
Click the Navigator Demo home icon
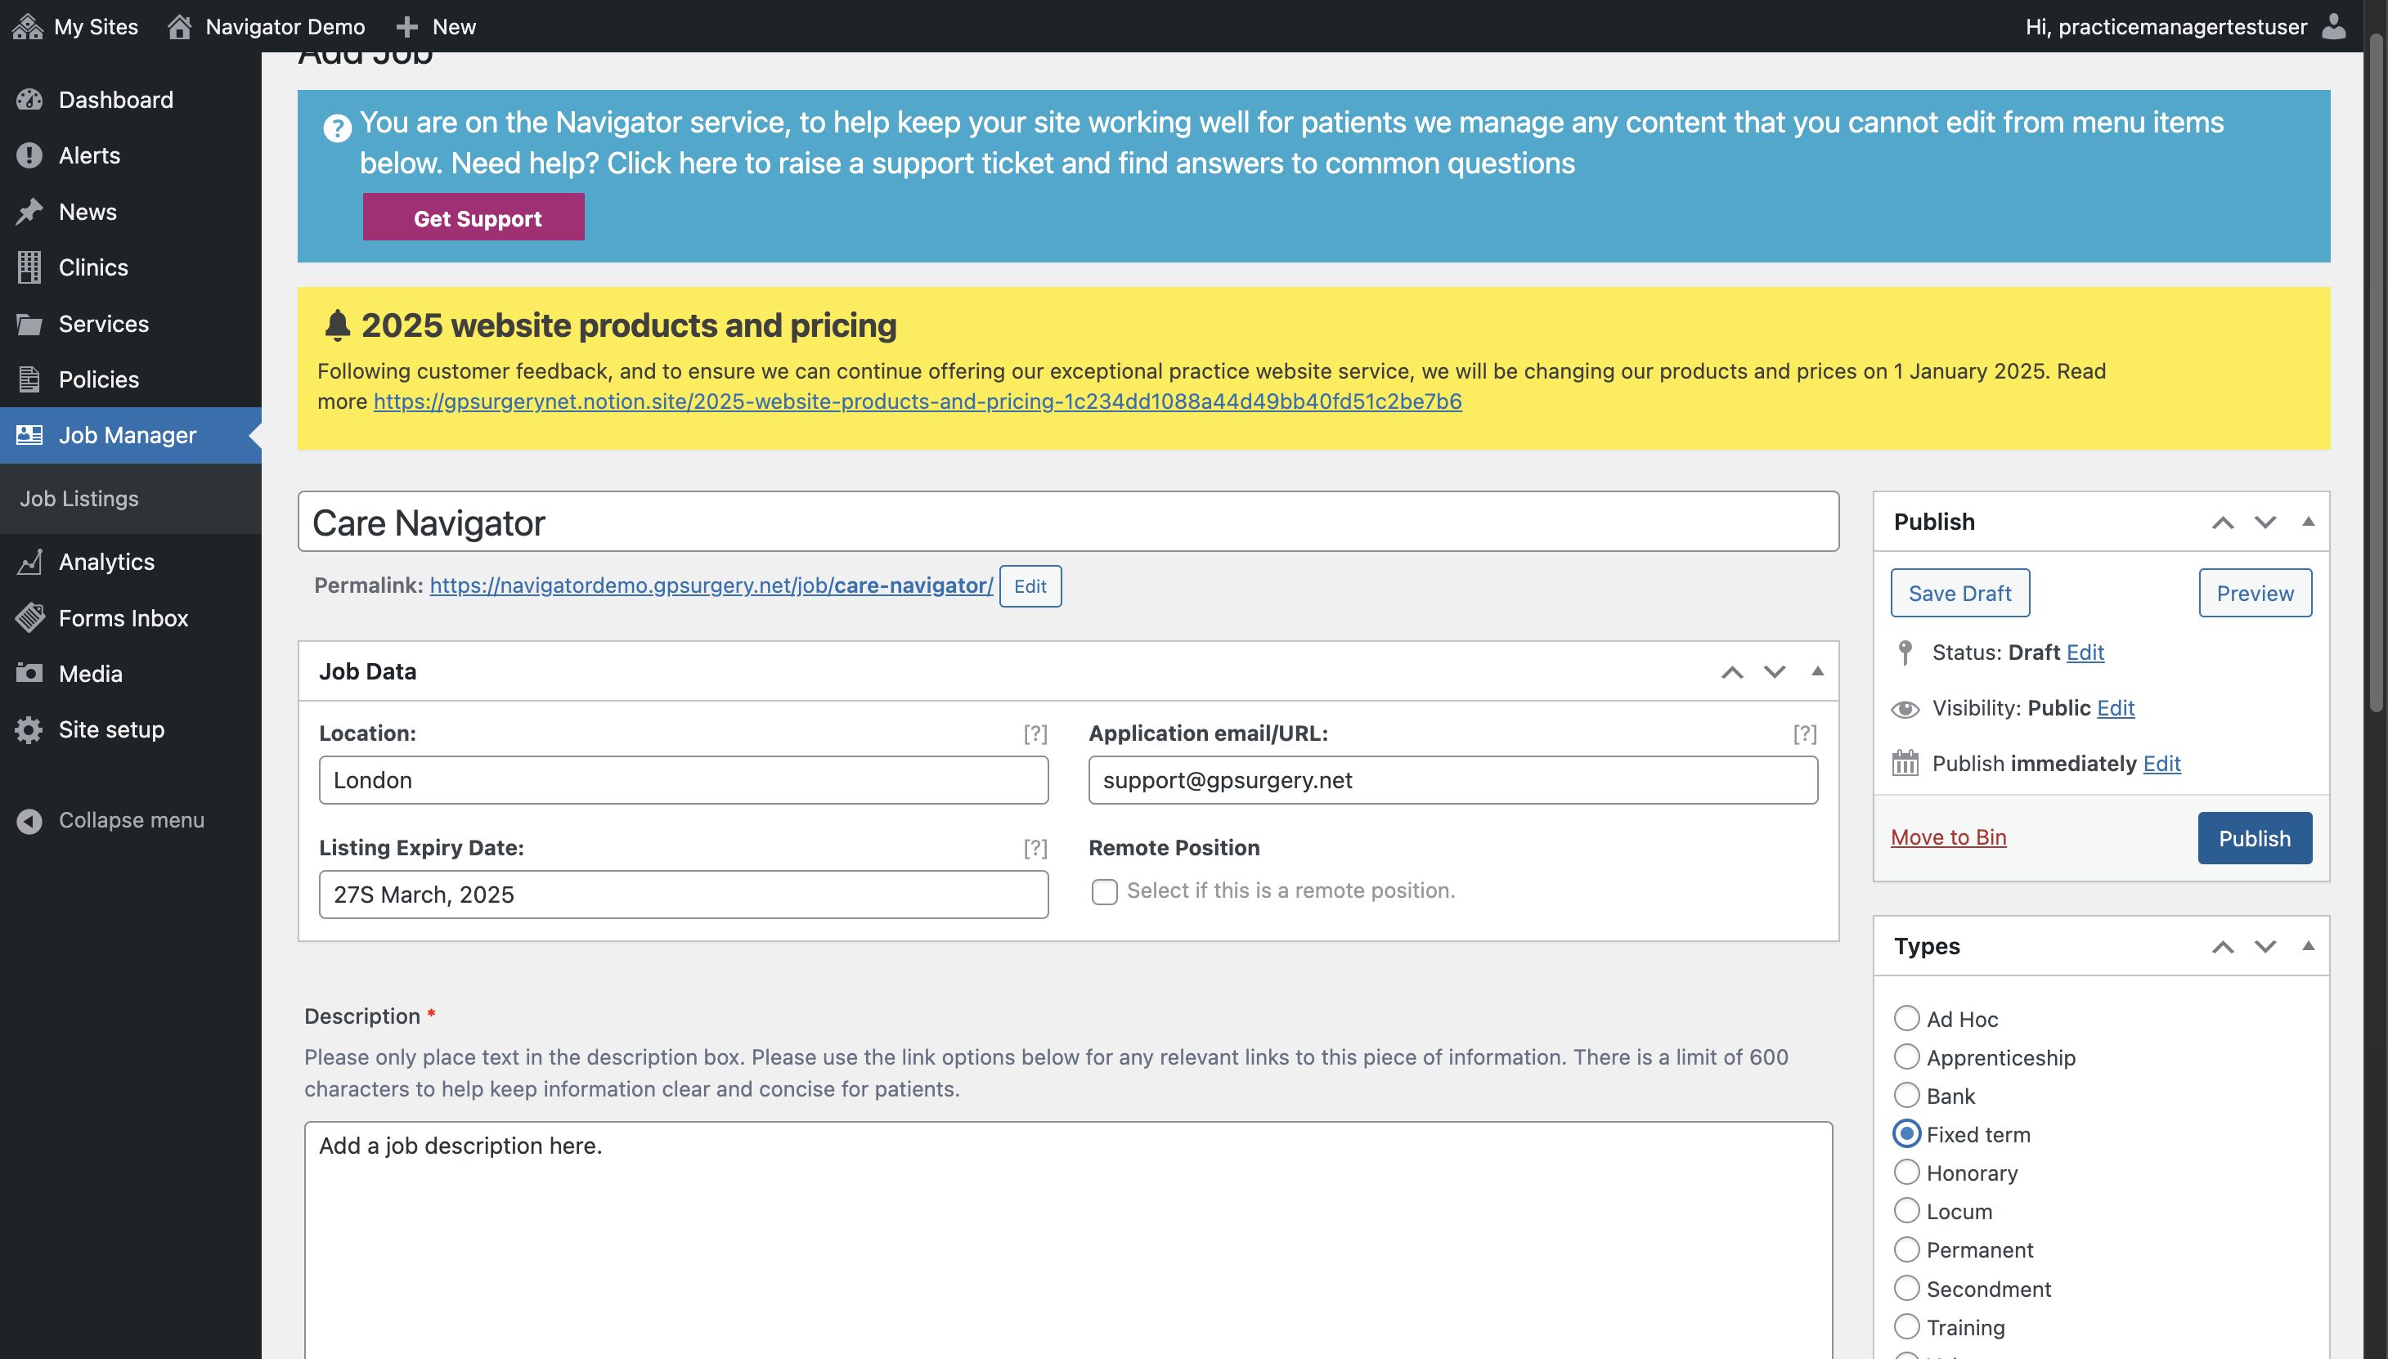(179, 26)
